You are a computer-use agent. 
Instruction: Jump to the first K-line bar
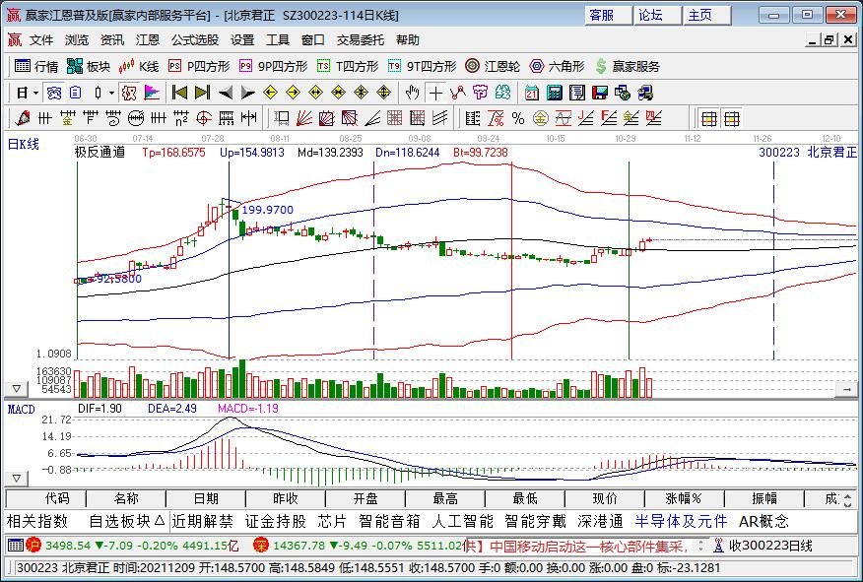[179, 93]
